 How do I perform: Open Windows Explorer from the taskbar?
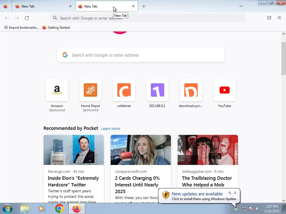(x=25, y=209)
